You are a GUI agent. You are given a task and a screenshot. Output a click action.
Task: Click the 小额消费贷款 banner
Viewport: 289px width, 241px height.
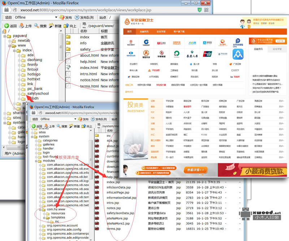[x=252, y=170]
